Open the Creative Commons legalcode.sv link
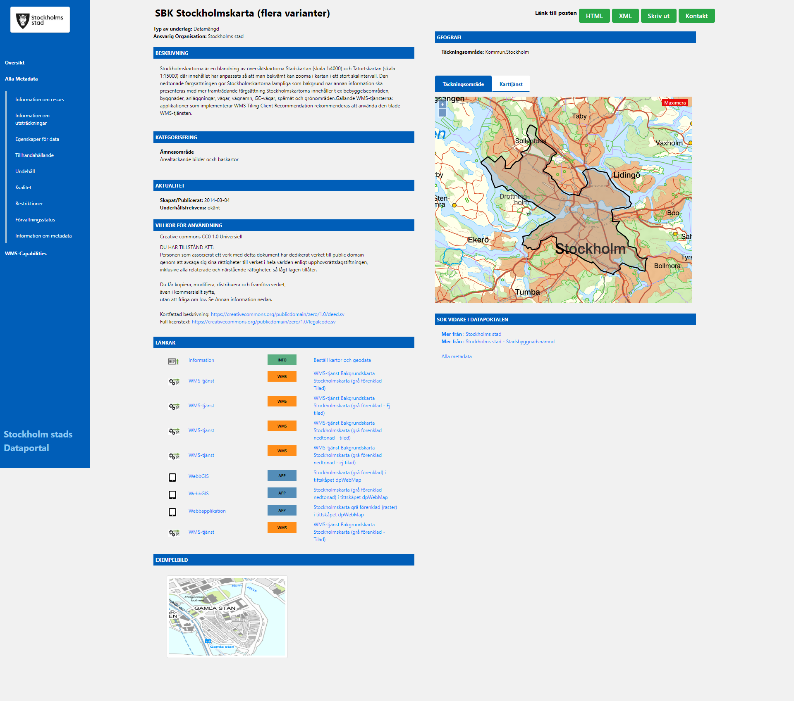794x701 pixels. (264, 322)
